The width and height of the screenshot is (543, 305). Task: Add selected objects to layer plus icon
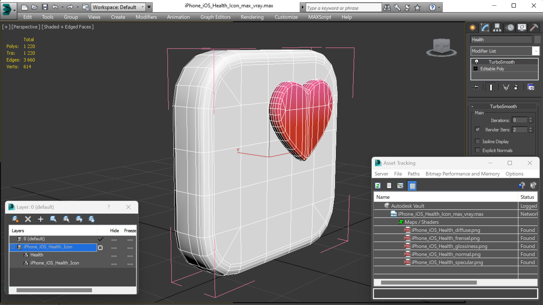pos(41,219)
